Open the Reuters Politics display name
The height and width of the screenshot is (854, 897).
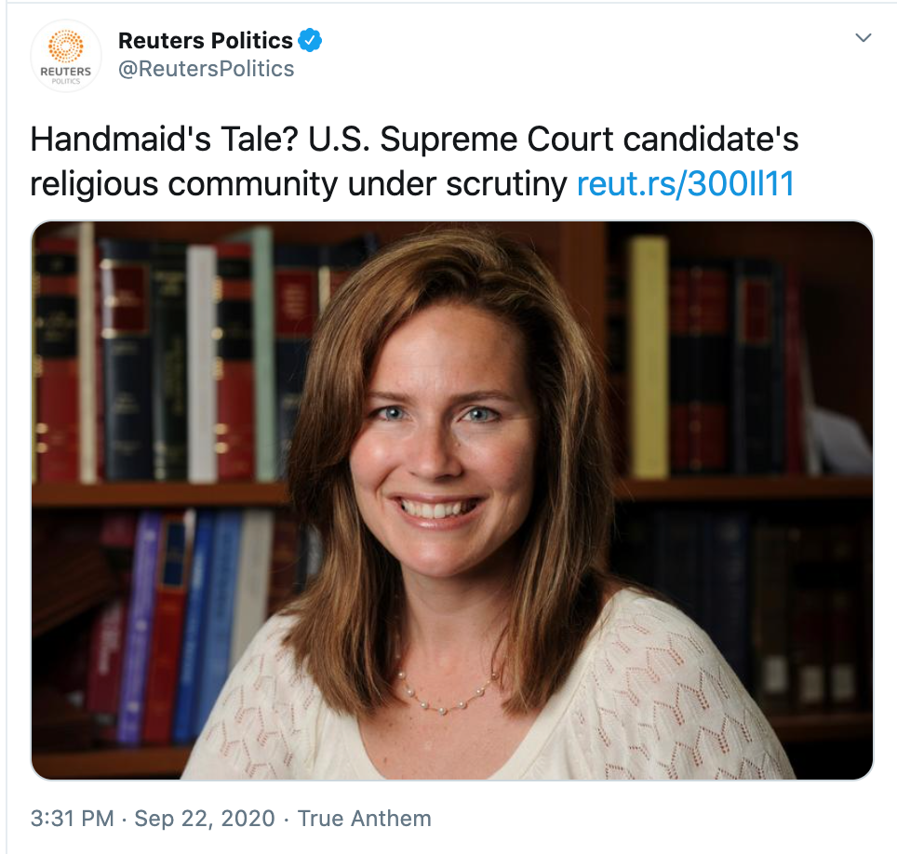tap(206, 40)
